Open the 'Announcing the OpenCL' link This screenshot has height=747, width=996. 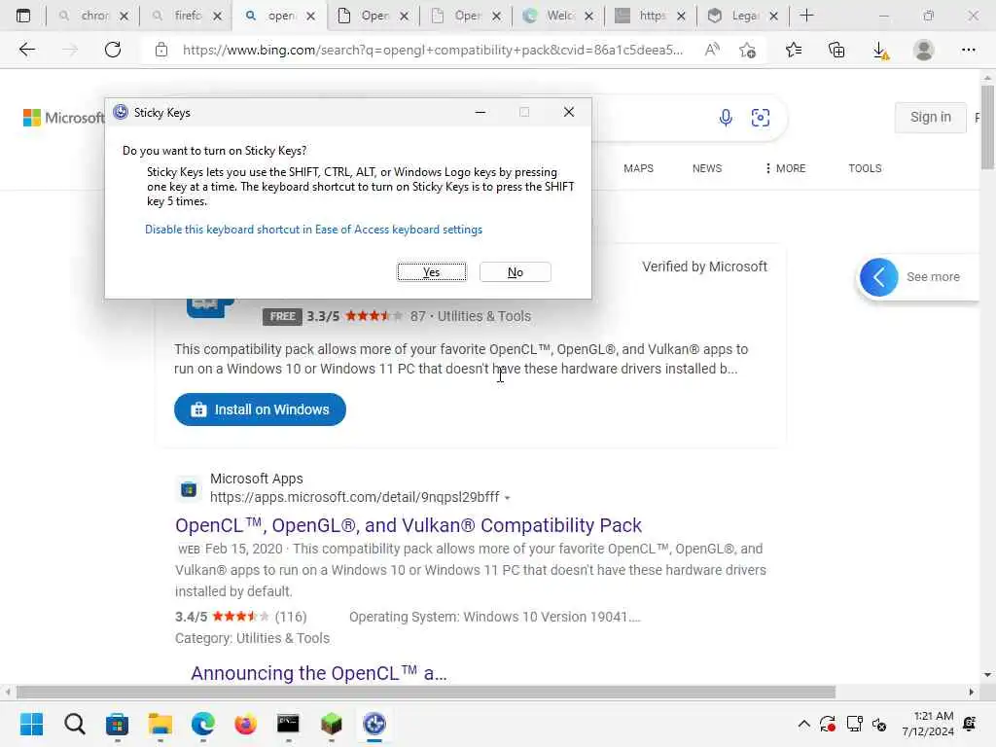(x=319, y=673)
